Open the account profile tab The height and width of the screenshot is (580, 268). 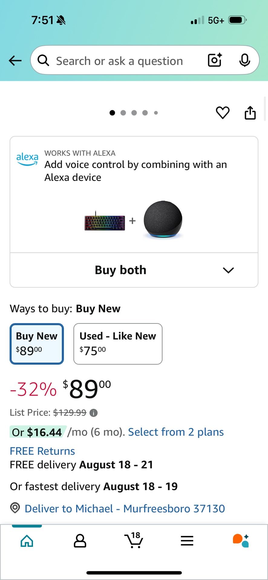(x=80, y=540)
